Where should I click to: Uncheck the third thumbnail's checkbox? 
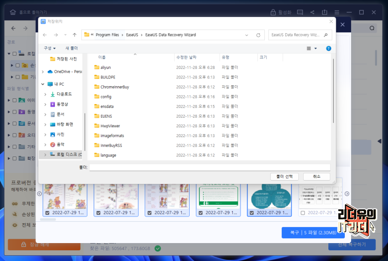pos(149,213)
